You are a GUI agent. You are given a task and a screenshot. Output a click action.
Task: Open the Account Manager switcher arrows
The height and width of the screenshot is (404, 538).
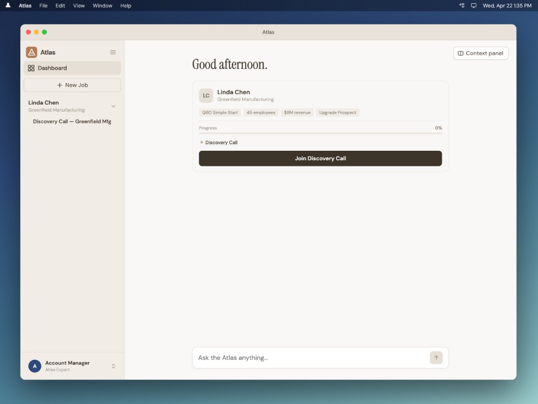point(113,366)
